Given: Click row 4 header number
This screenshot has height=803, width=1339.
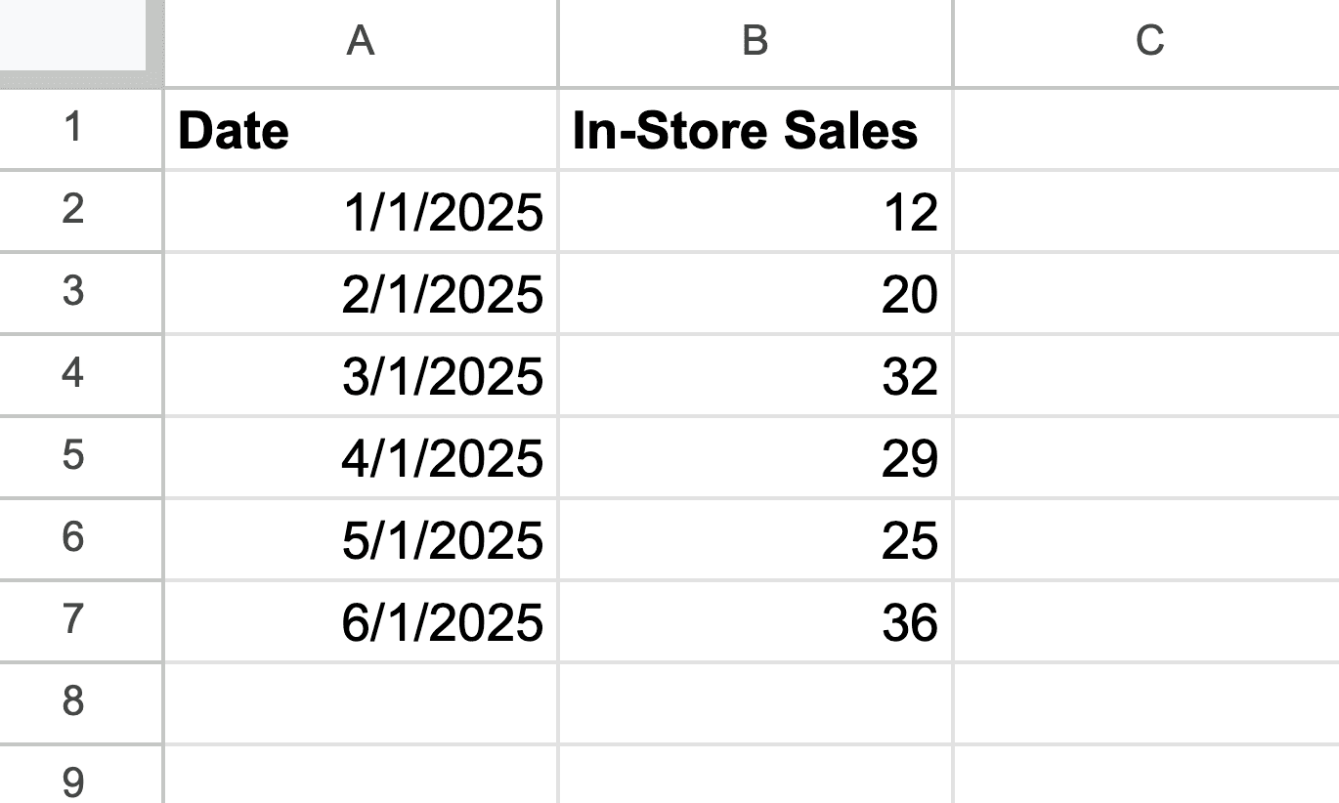Looking at the screenshot, I should click(73, 375).
